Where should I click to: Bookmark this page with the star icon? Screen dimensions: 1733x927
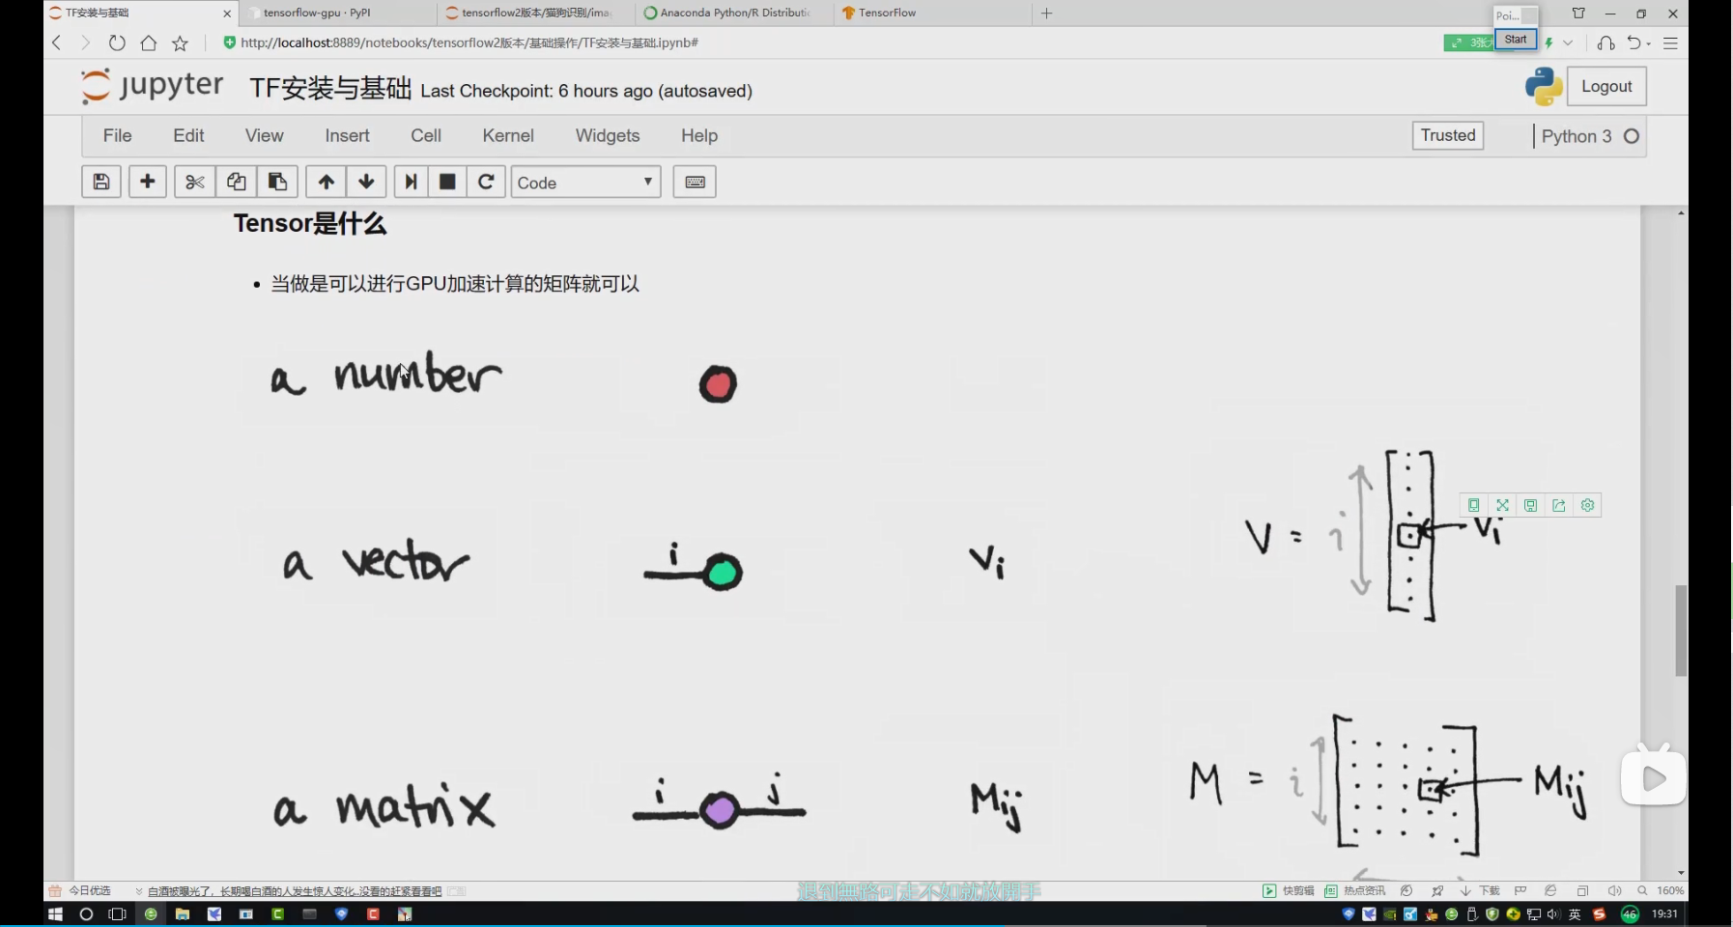click(x=180, y=42)
